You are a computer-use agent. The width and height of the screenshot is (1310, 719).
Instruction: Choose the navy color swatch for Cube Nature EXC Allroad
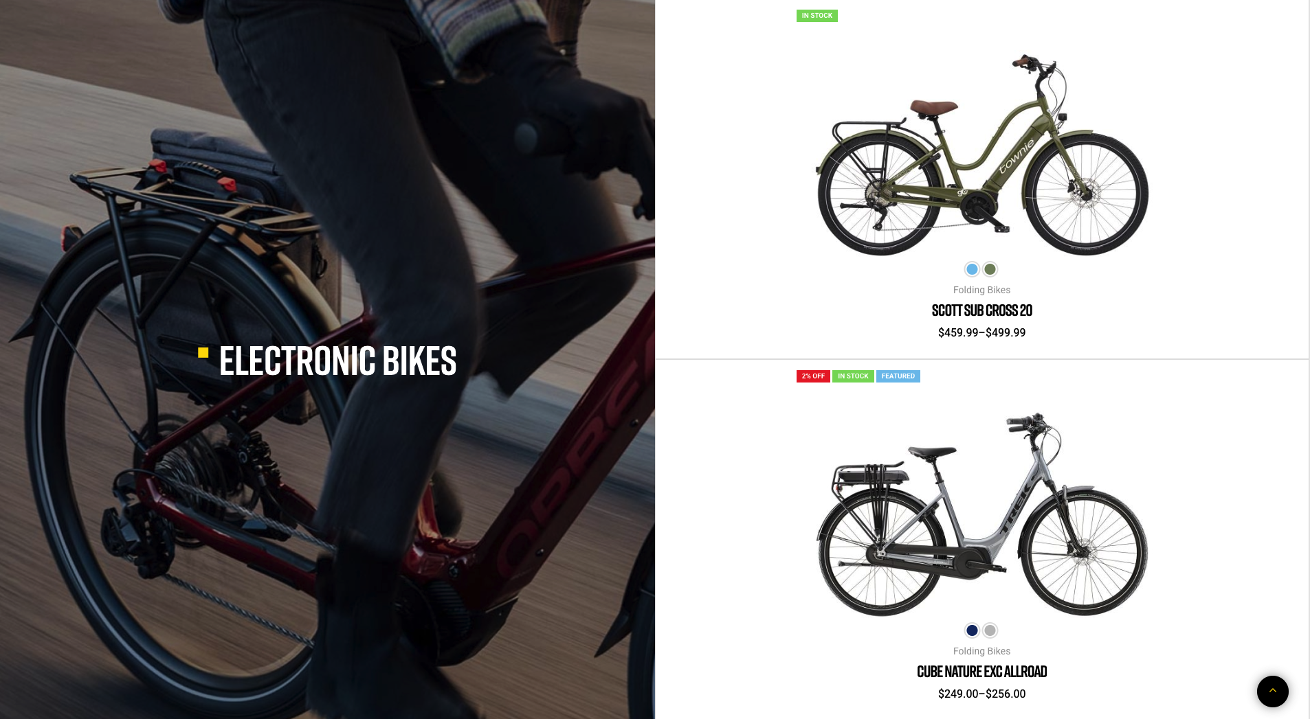(972, 630)
